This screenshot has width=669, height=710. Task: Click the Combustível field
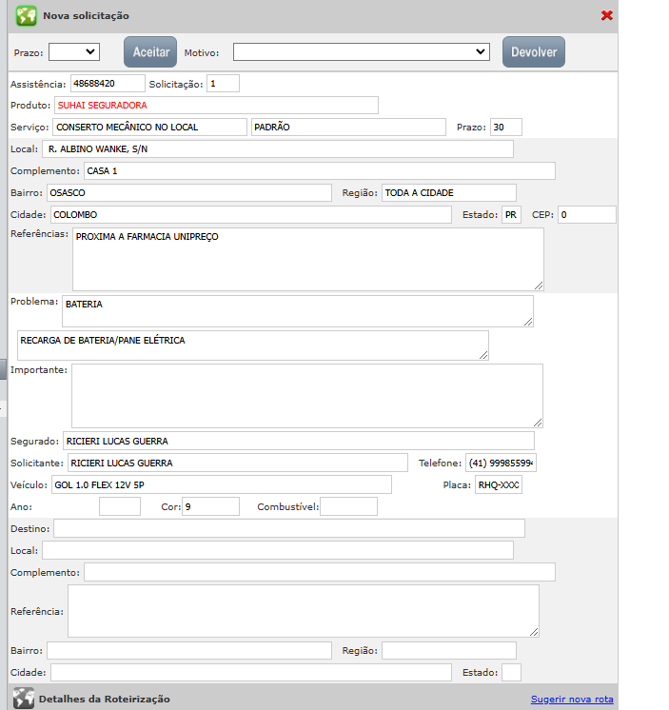pyautogui.click(x=348, y=506)
